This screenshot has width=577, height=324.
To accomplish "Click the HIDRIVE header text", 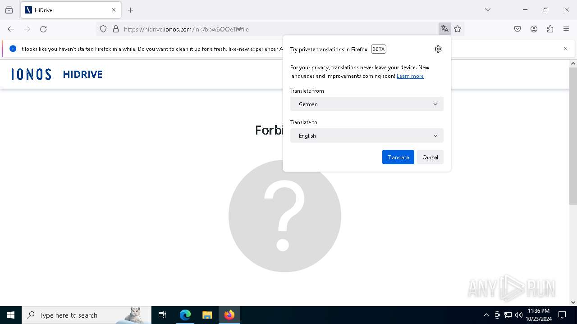I will 82,74.
